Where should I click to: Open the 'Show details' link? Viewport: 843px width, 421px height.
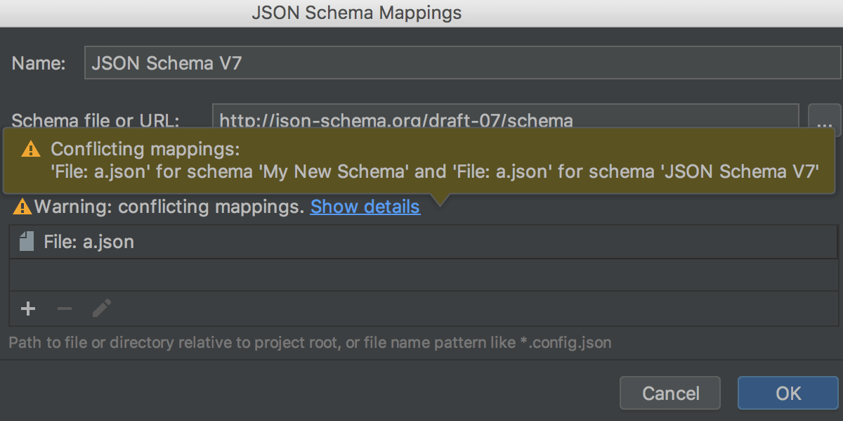point(365,207)
